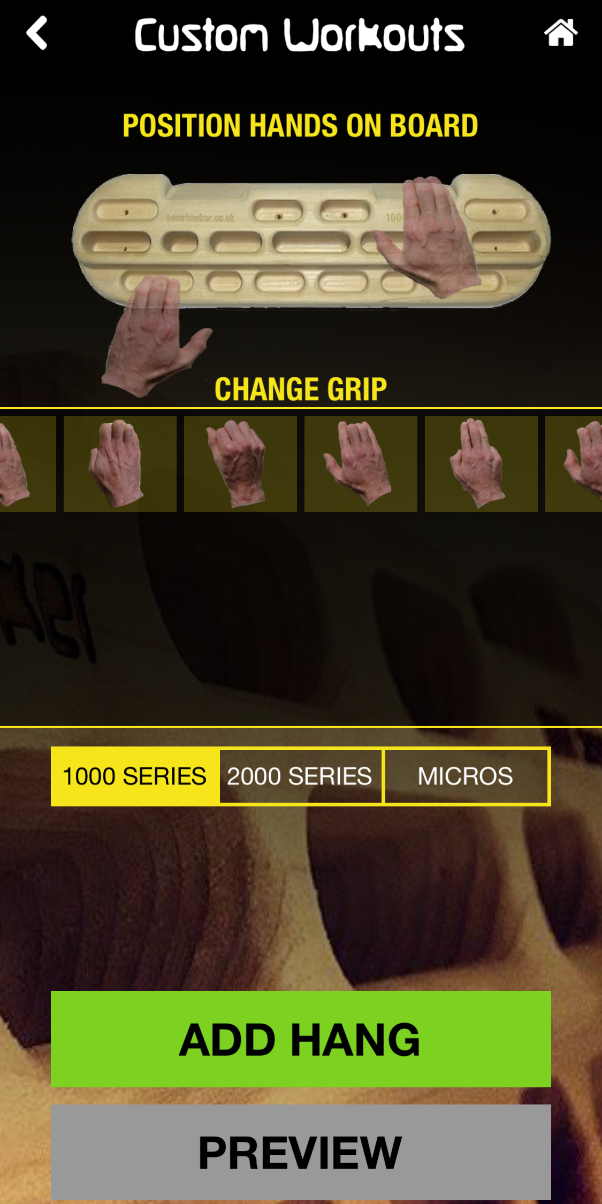Tap the long center pocket in middle row

point(311,242)
